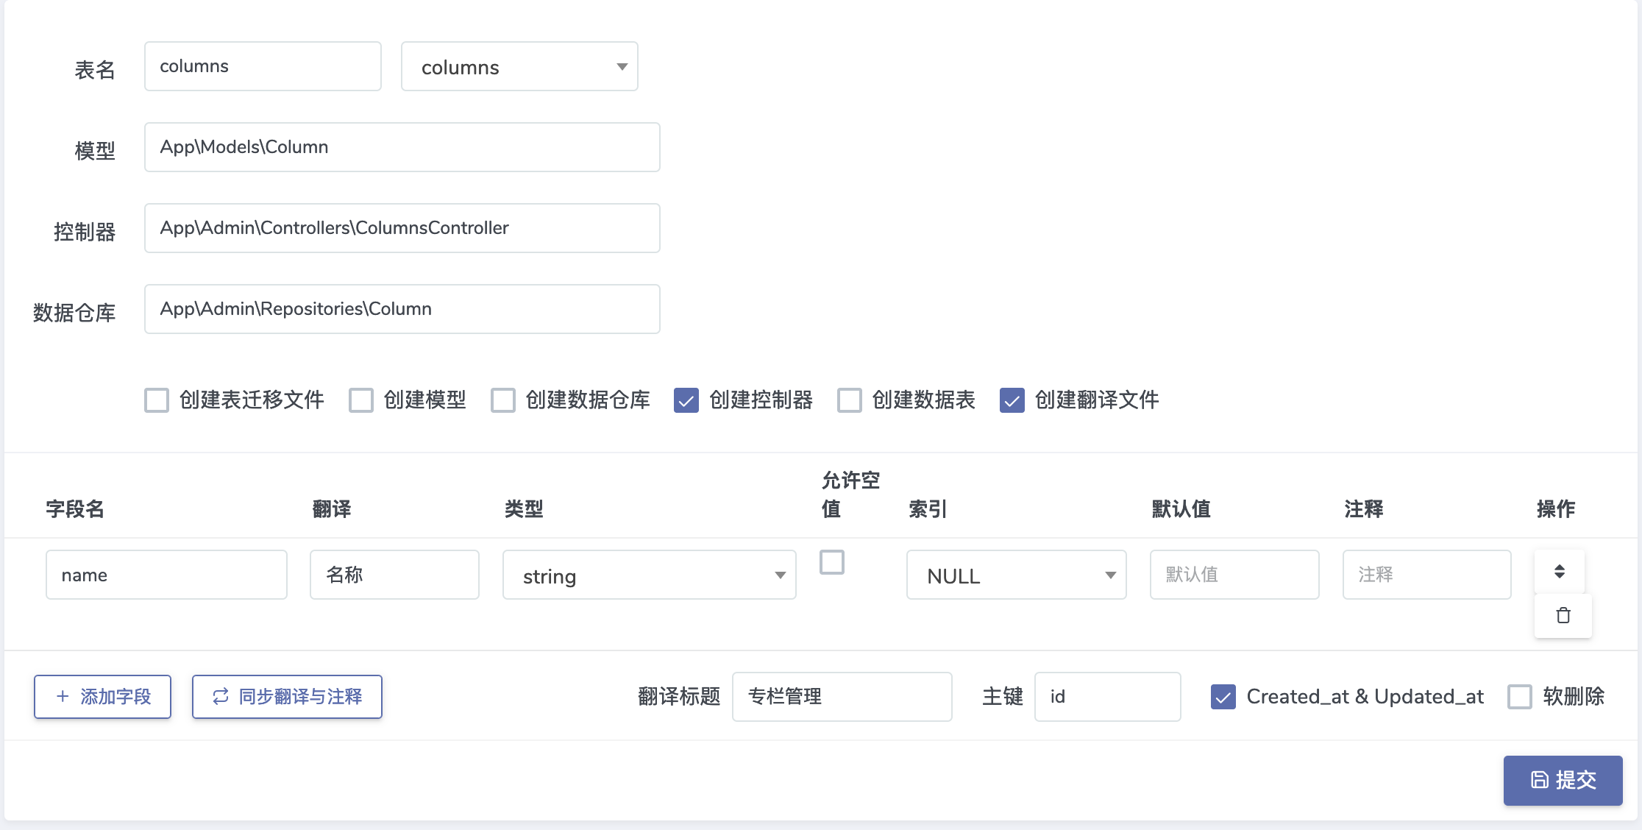Screen dimensions: 1642x830
Task: Click the trash icon to delete the name field
Action: click(x=1563, y=615)
